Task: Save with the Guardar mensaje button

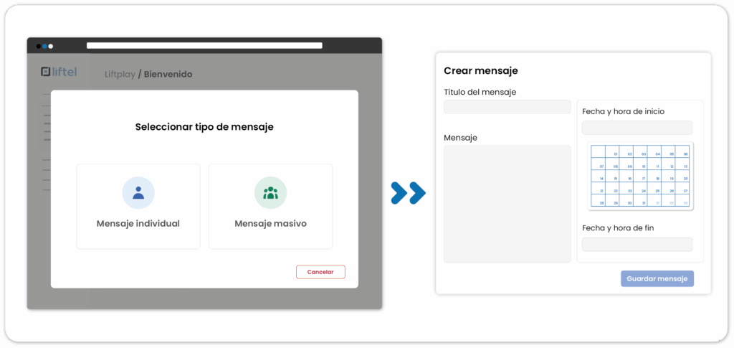Action: (657, 278)
